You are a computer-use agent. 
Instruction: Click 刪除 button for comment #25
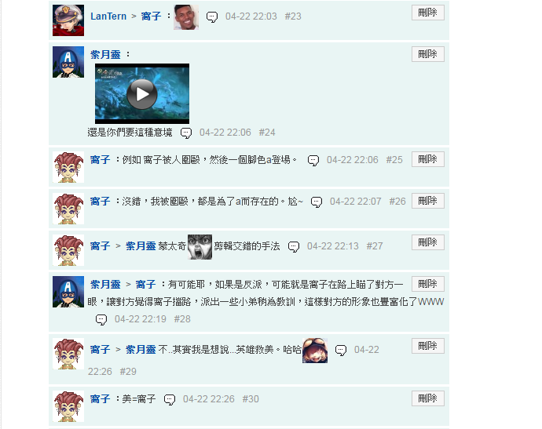click(x=427, y=159)
